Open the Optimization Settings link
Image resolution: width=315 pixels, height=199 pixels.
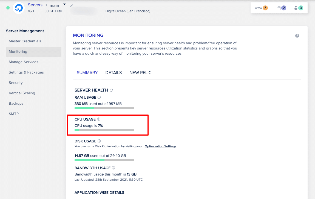tap(160, 146)
